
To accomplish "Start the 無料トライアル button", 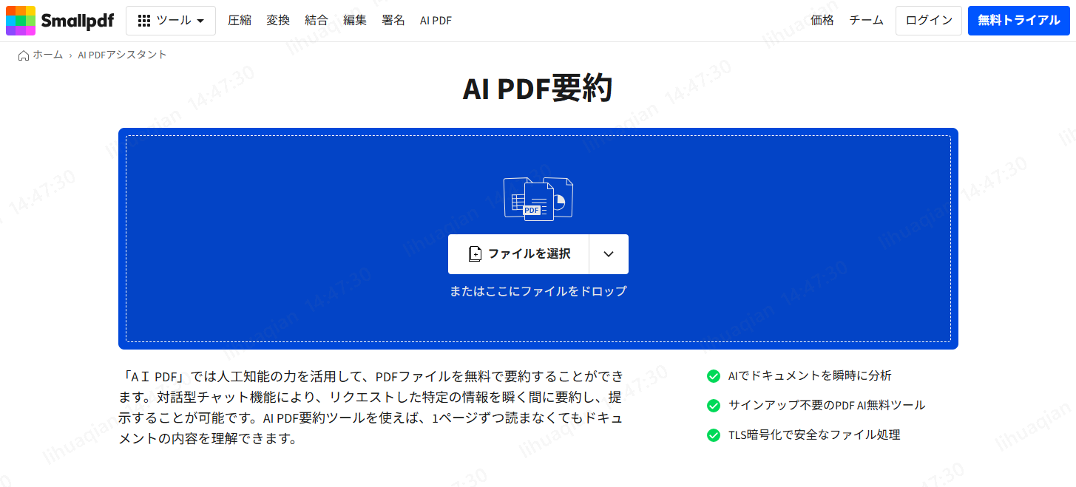I will [1019, 21].
